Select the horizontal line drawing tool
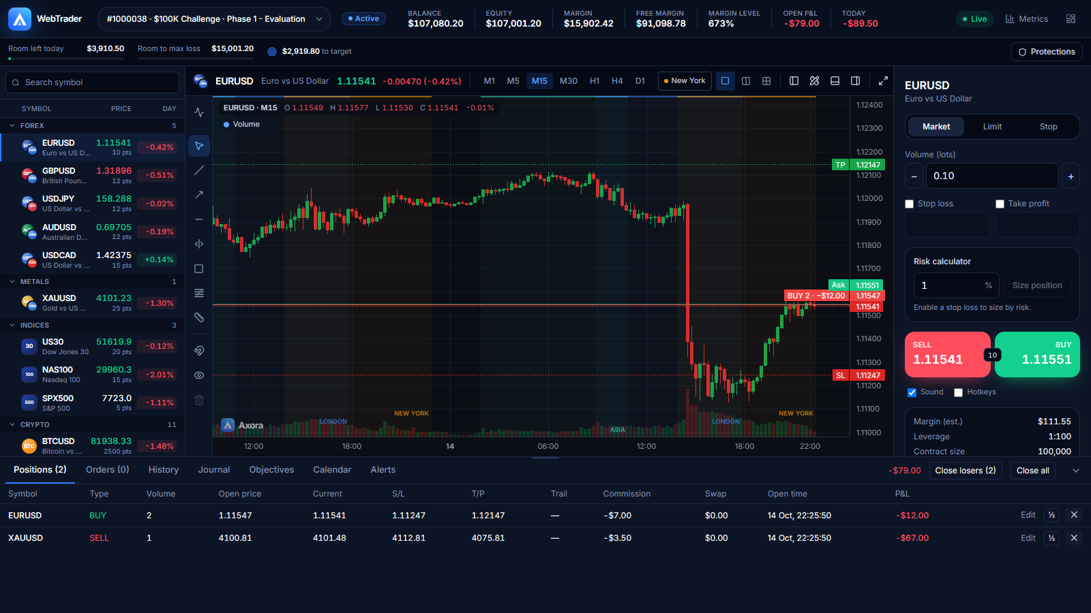Viewport: 1091px width, 613px height. point(199,219)
